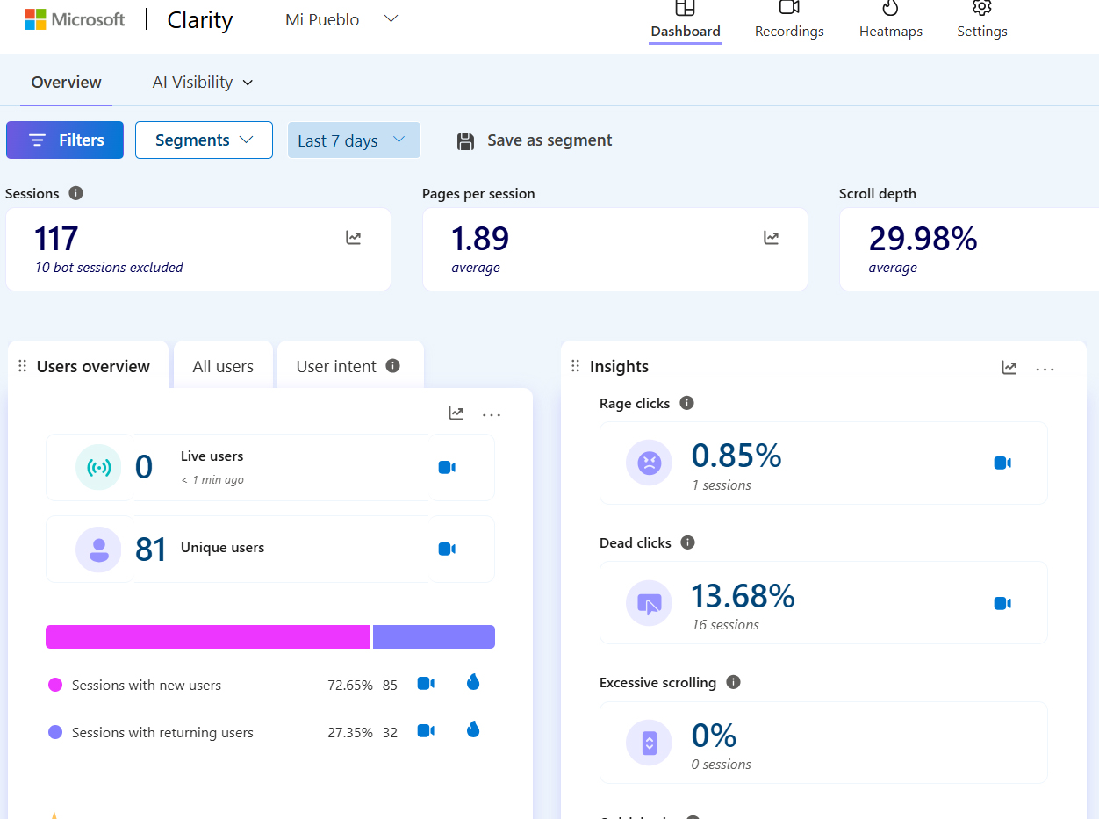View recordings for sessions with new users

point(426,683)
